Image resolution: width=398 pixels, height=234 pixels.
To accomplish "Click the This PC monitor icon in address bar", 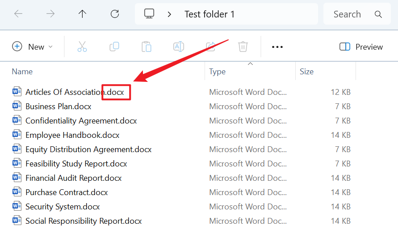I will (x=149, y=14).
